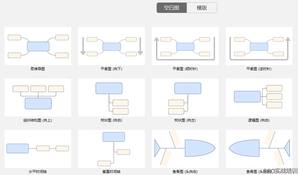
Task: Select the 平衡图 (逆时针) diagram
Action: [259, 46]
